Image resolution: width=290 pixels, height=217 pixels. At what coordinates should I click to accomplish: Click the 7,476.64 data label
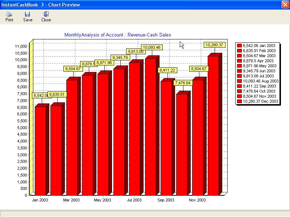[x=183, y=83]
